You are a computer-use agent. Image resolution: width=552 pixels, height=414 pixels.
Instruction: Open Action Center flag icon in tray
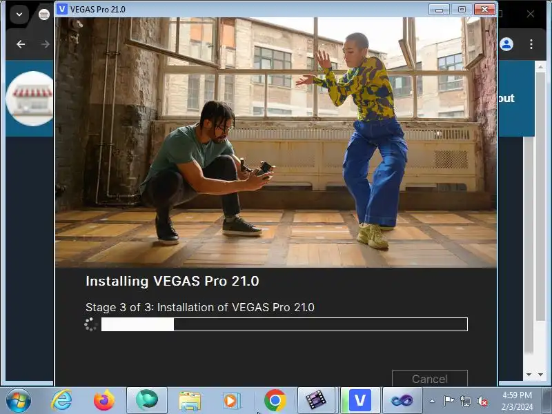[448, 401]
